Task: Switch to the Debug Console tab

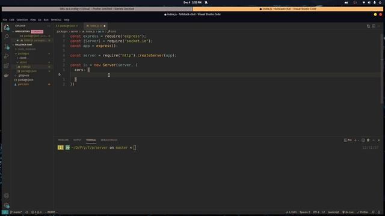Action: pyautogui.click(x=109, y=140)
